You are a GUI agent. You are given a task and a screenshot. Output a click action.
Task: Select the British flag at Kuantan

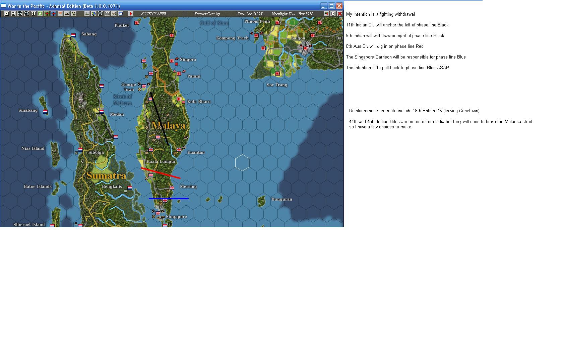tap(179, 149)
